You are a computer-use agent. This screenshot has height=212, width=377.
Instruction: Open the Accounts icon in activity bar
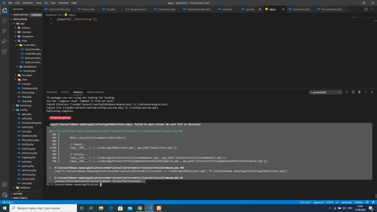tap(4, 184)
